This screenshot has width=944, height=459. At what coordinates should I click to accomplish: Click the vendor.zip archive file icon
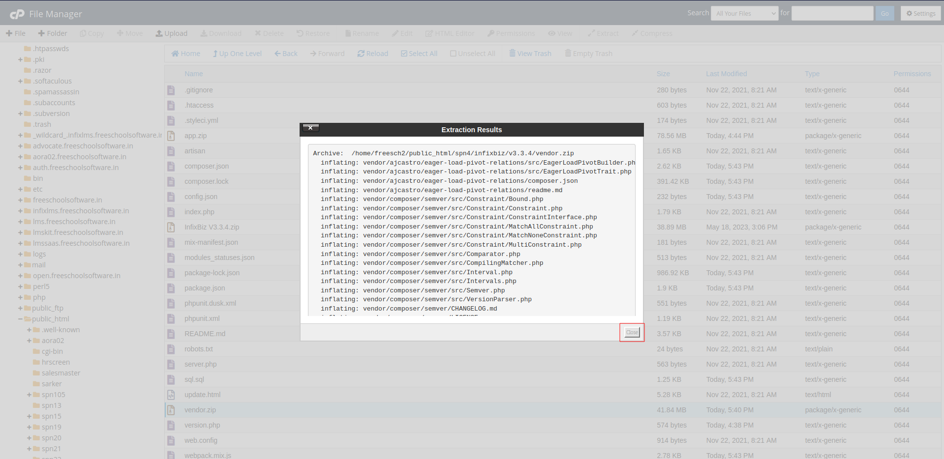(171, 410)
